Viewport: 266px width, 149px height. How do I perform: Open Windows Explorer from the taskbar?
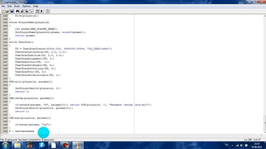[17, 145]
